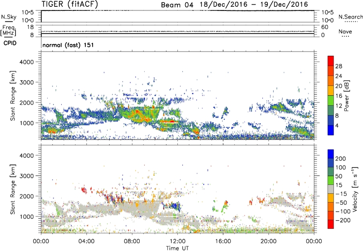Click the gray band of velocity color bar
The height and width of the screenshot is (251, 363).
click(x=331, y=189)
